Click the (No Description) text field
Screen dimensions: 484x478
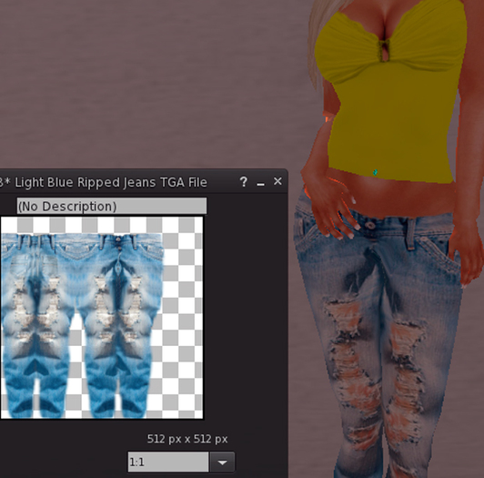click(x=112, y=206)
